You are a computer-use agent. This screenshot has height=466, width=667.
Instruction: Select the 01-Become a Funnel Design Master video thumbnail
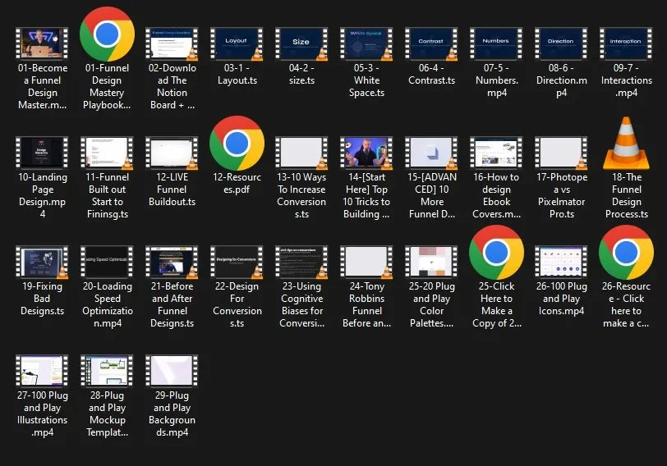42,43
